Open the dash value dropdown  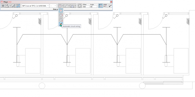point(53,6)
